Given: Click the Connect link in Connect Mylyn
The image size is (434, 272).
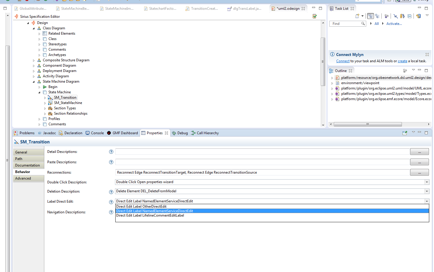Looking at the screenshot, I should 343,61.
